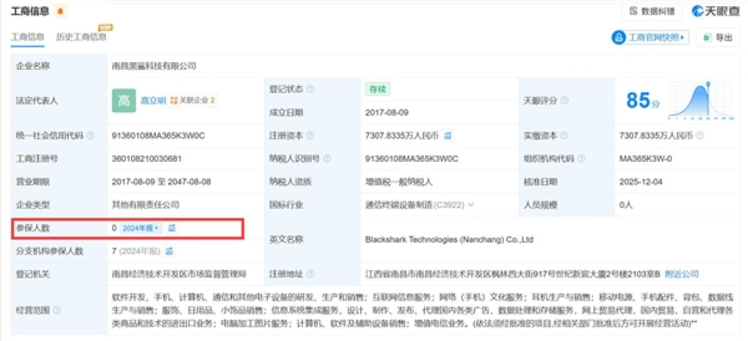Screen dimensions: 748x341
Task: Open chart icon in 分支机构参保人数 row
Action: tap(170, 251)
